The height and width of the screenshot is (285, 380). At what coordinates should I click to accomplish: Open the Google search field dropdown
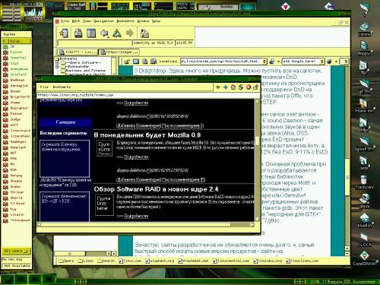(322, 62)
